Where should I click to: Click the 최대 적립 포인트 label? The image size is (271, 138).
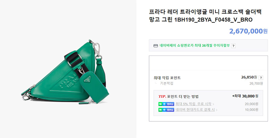click(x=167, y=78)
